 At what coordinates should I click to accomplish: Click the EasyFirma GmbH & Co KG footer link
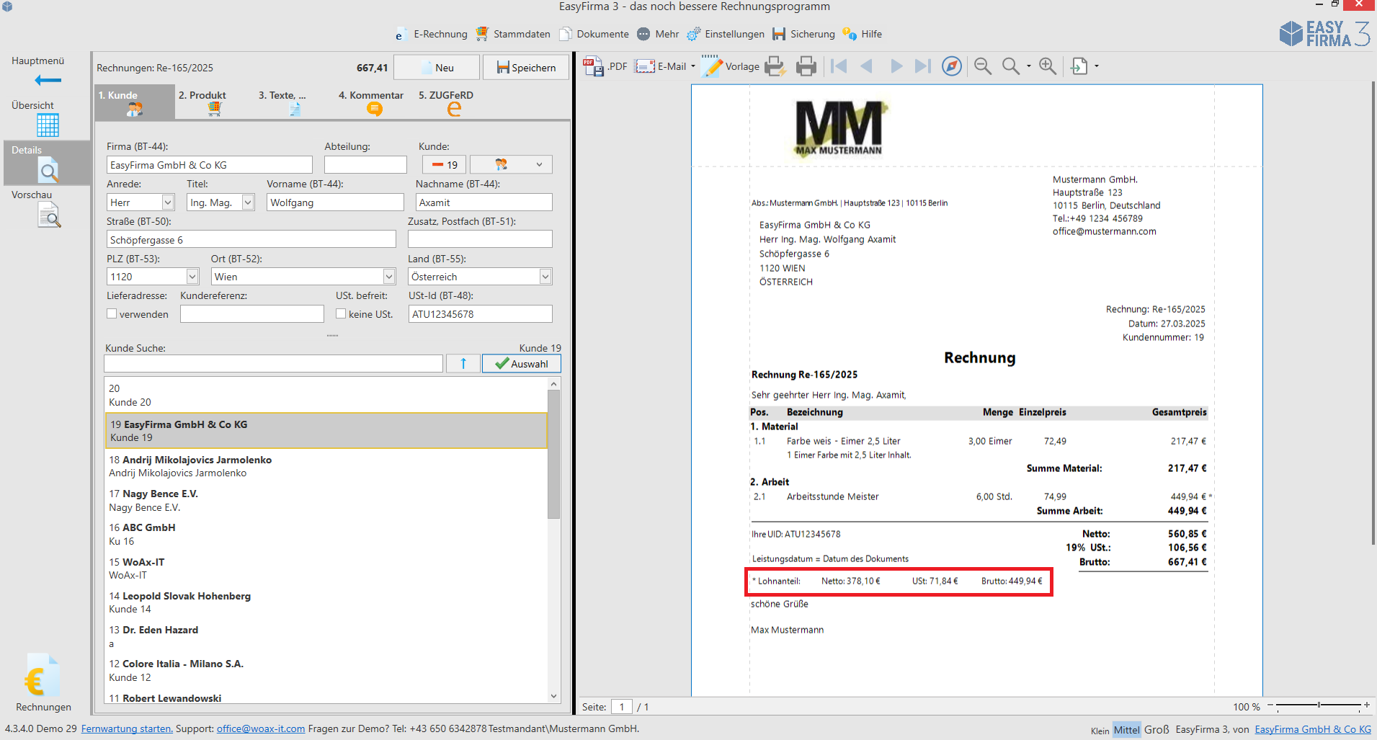[1313, 729]
